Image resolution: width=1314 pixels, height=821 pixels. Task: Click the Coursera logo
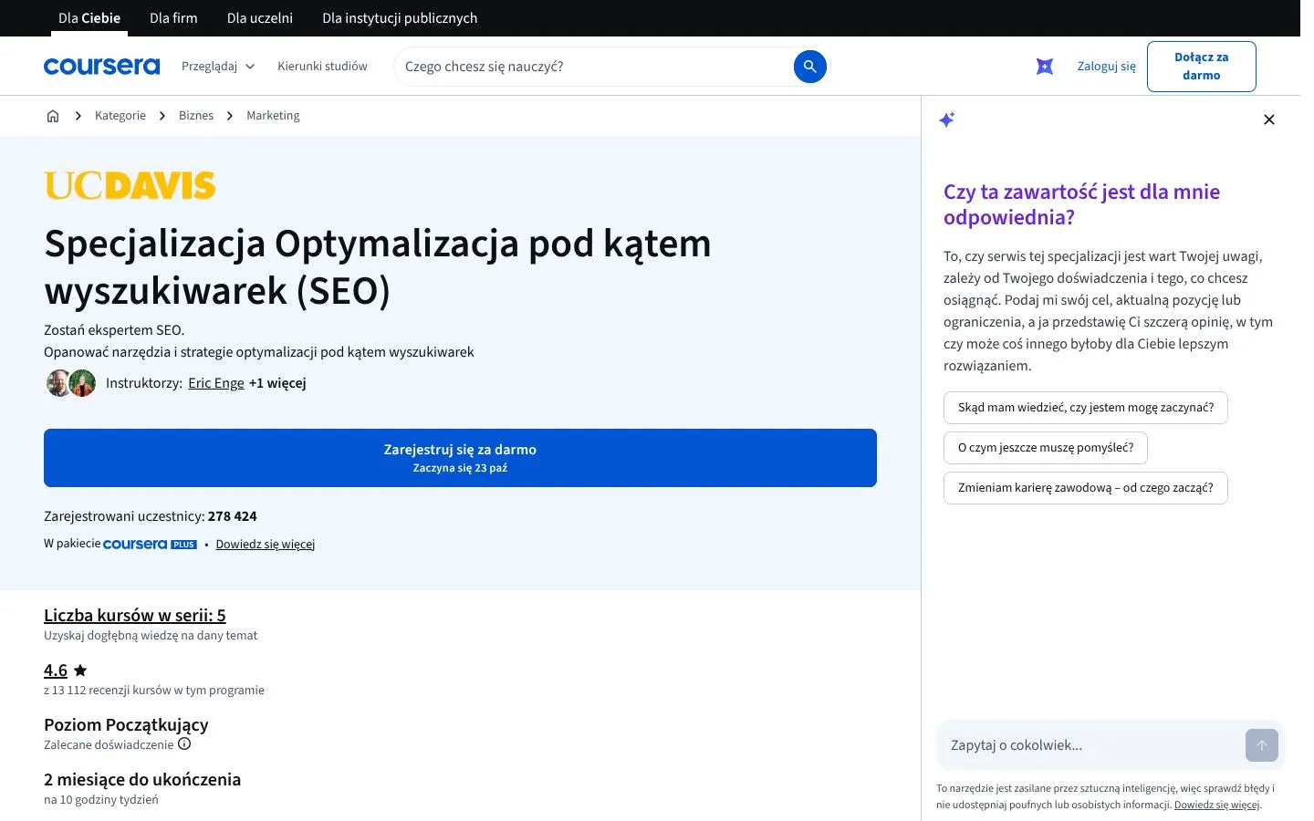click(101, 67)
